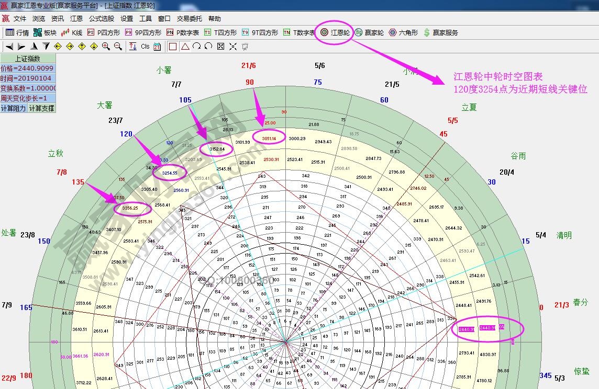Click the zoom in magnifier icon

click(x=106, y=47)
